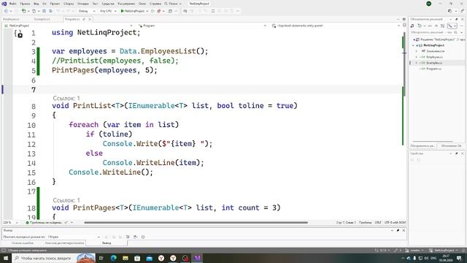Click the reference count link above PrintList
467x263 pixels.
pos(66,98)
